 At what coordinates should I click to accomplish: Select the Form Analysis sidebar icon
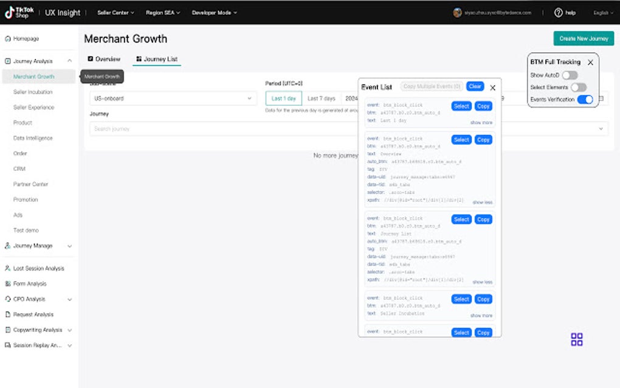(7, 283)
